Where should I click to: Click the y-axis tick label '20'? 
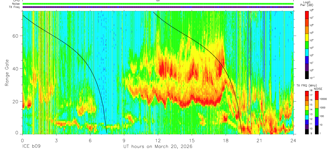coord(15,101)
